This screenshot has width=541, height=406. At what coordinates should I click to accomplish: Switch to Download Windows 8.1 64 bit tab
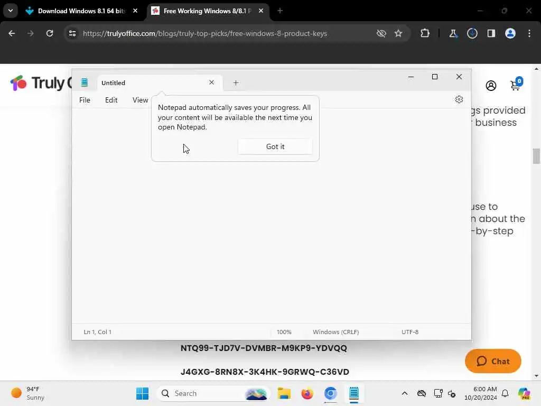coord(81,11)
